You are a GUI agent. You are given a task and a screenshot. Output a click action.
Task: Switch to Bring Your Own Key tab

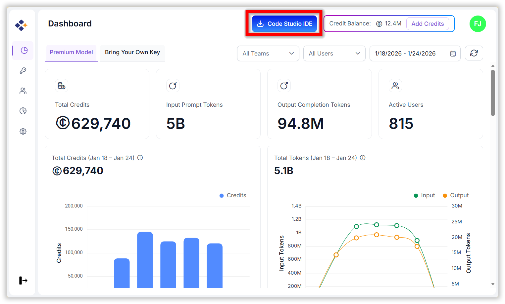coord(132,52)
